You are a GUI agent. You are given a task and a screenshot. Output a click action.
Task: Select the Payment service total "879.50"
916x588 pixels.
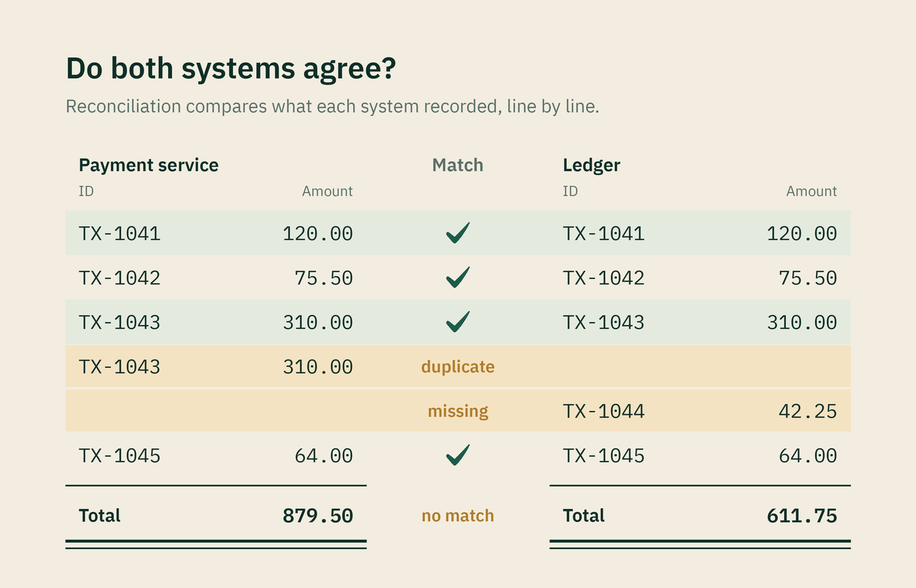click(x=318, y=515)
